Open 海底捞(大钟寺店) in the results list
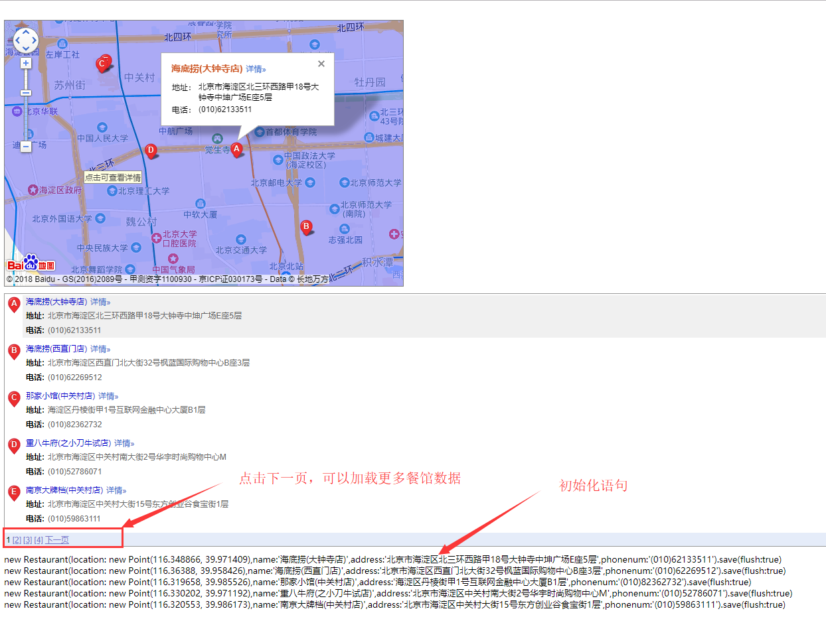Image resolution: width=826 pixels, height=619 pixels. (56, 302)
